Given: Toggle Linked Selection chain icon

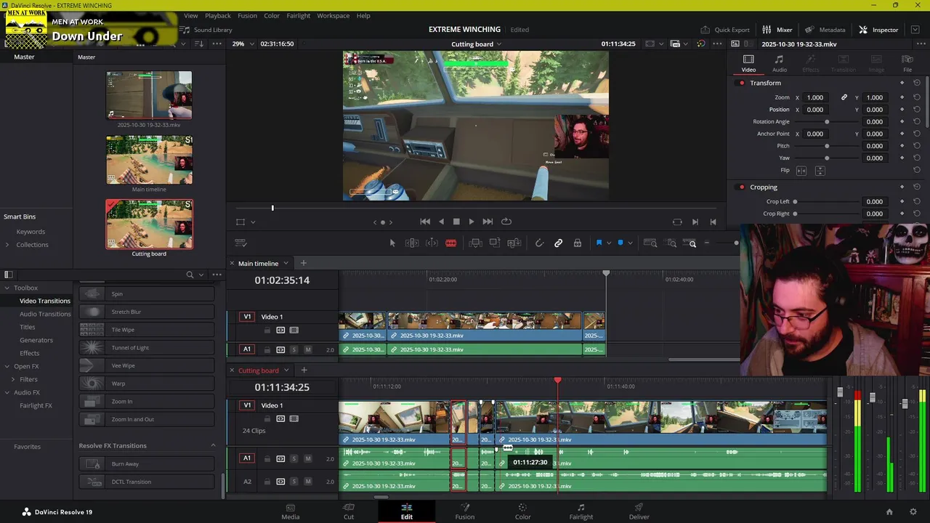Looking at the screenshot, I should [558, 243].
